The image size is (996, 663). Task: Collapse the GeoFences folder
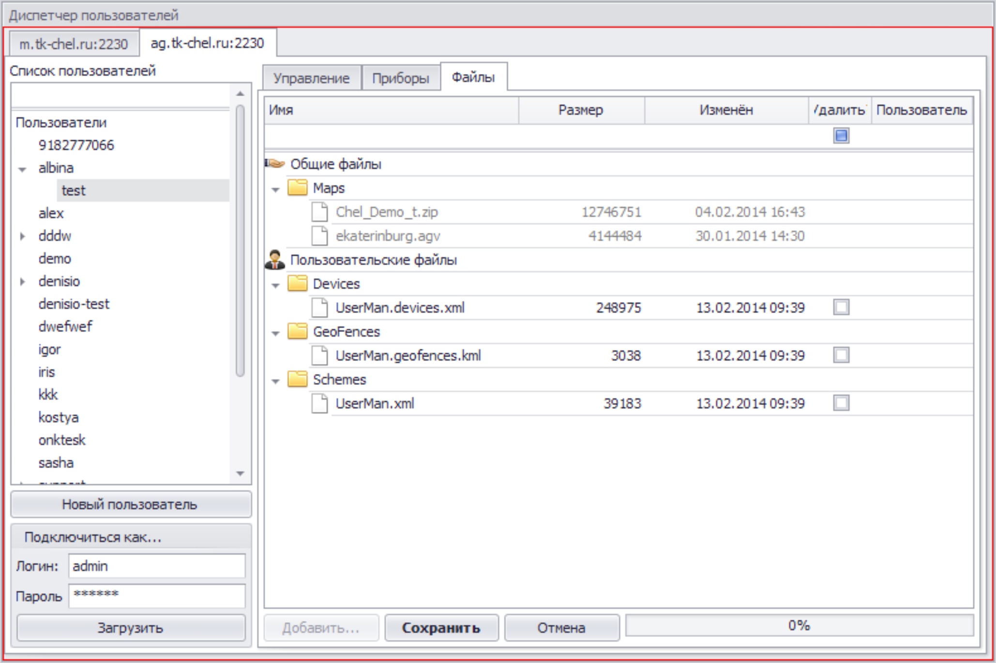[276, 333]
